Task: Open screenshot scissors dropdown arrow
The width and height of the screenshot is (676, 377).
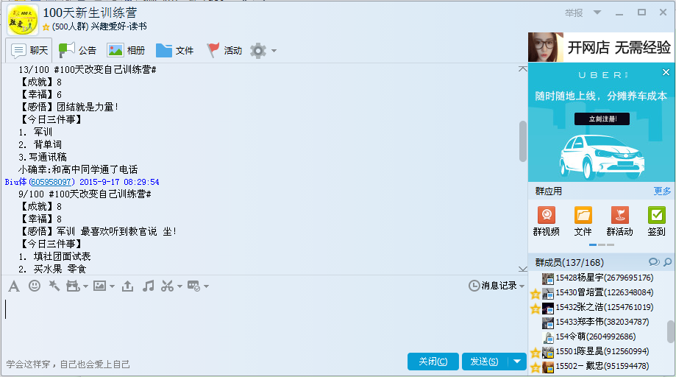Action: coord(179,286)
